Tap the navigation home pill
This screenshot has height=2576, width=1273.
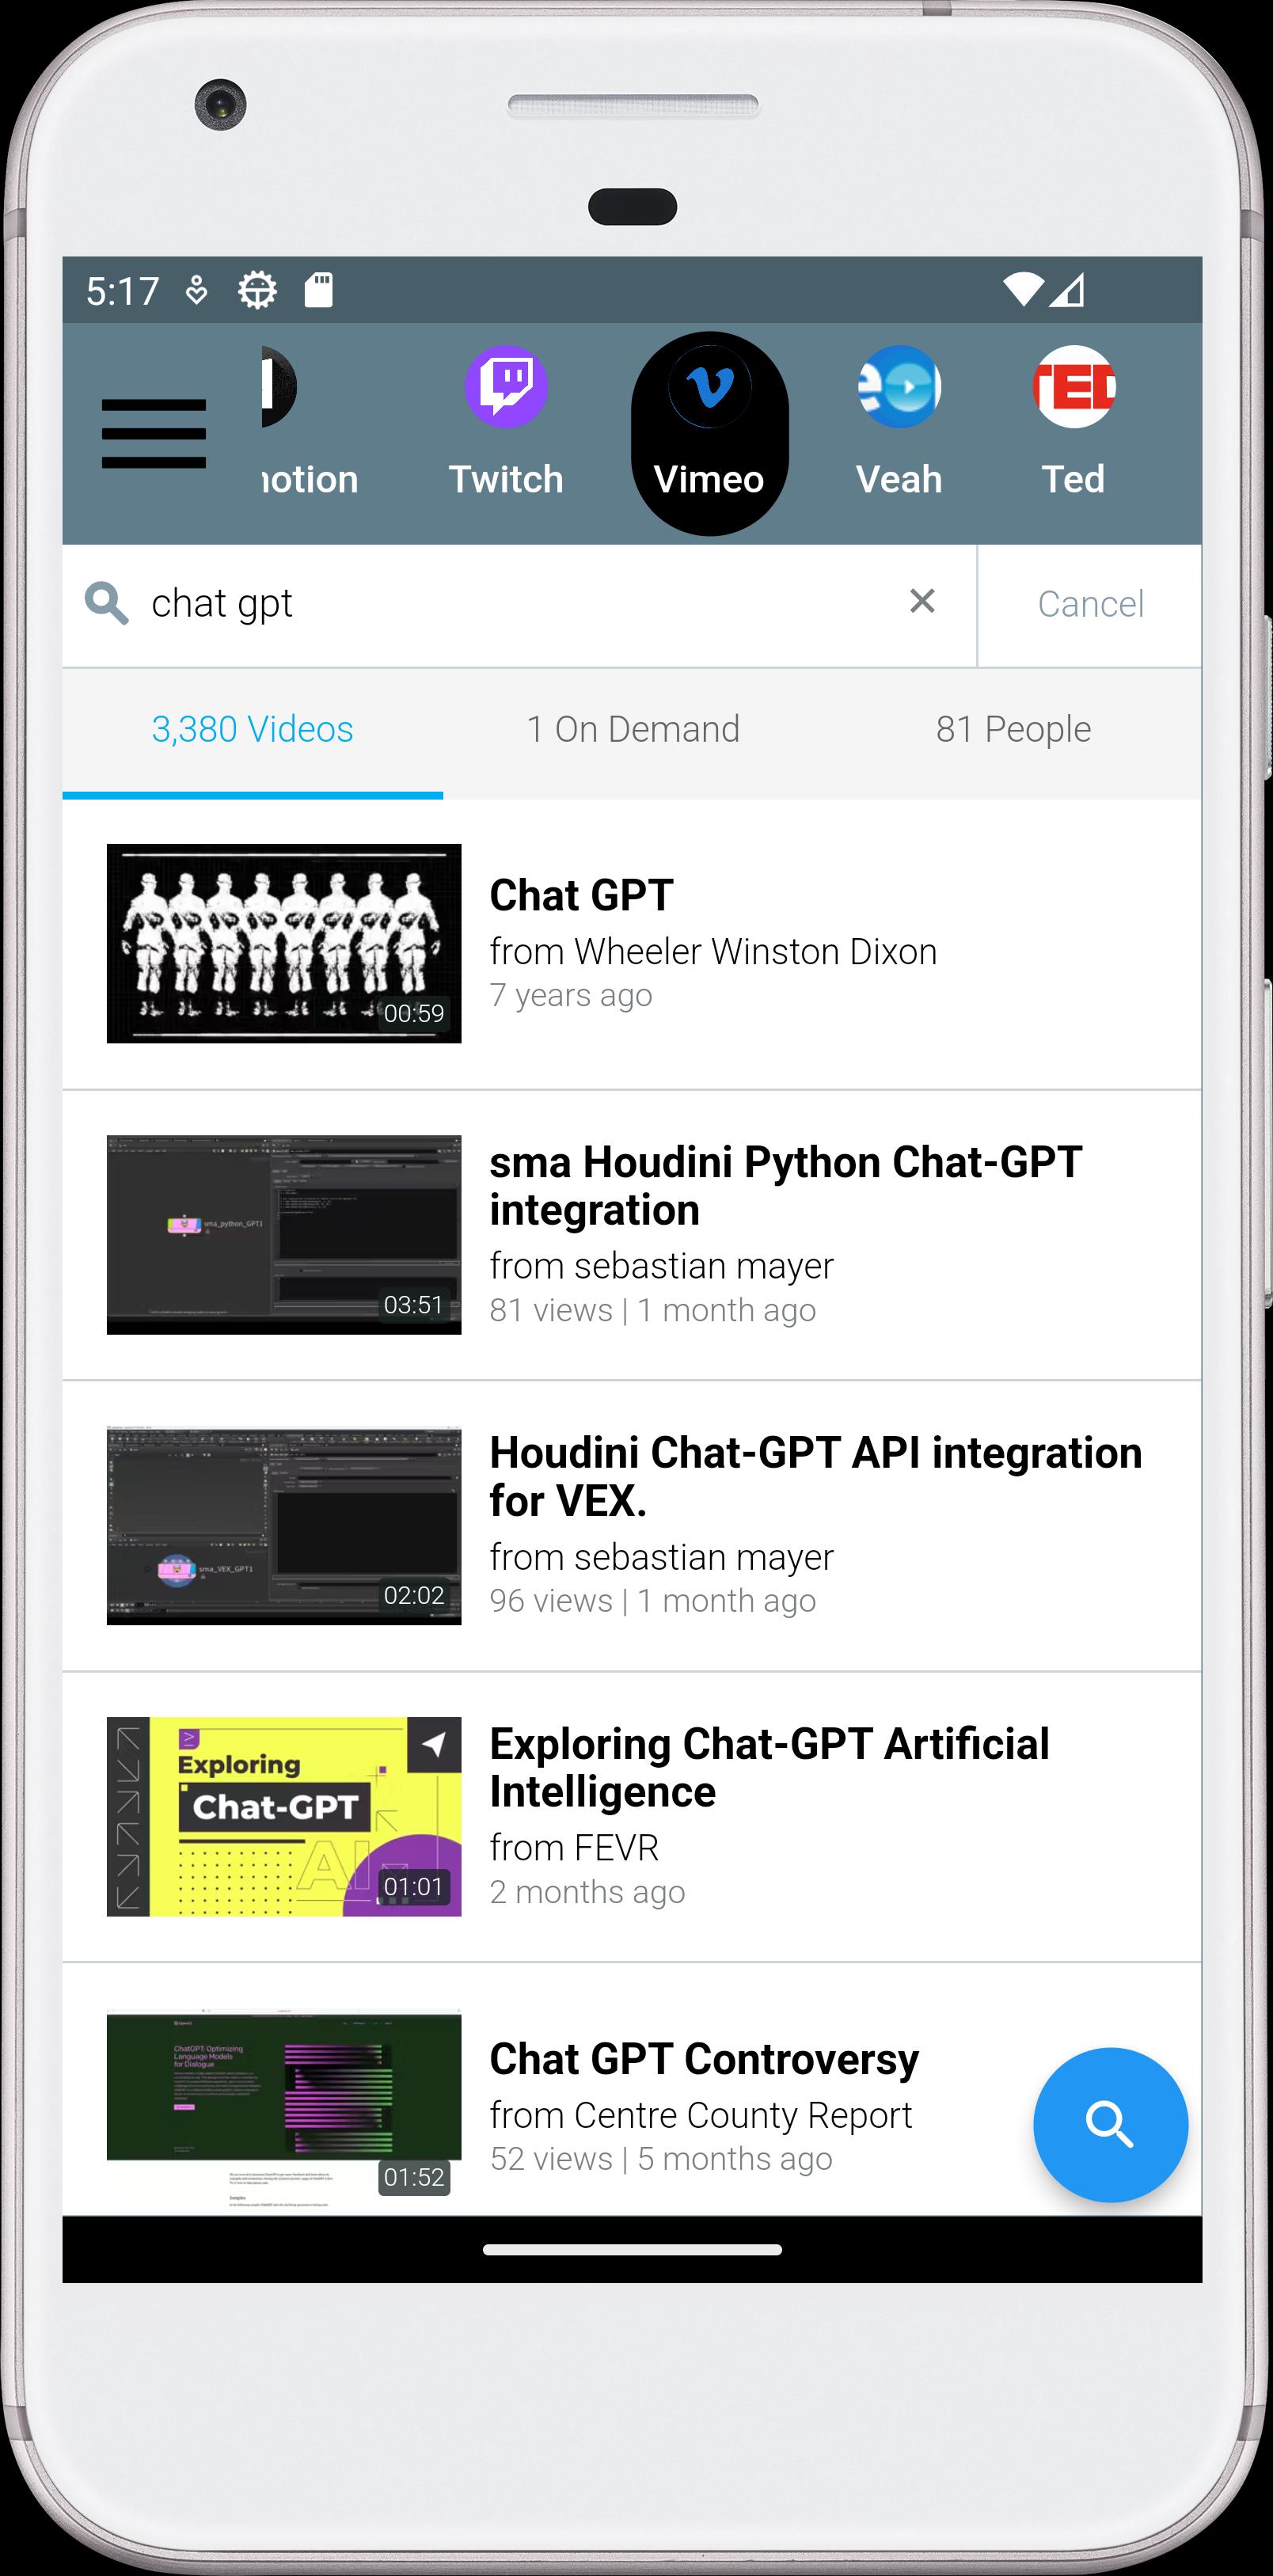pyautogui.click(x=632, y=2250)
